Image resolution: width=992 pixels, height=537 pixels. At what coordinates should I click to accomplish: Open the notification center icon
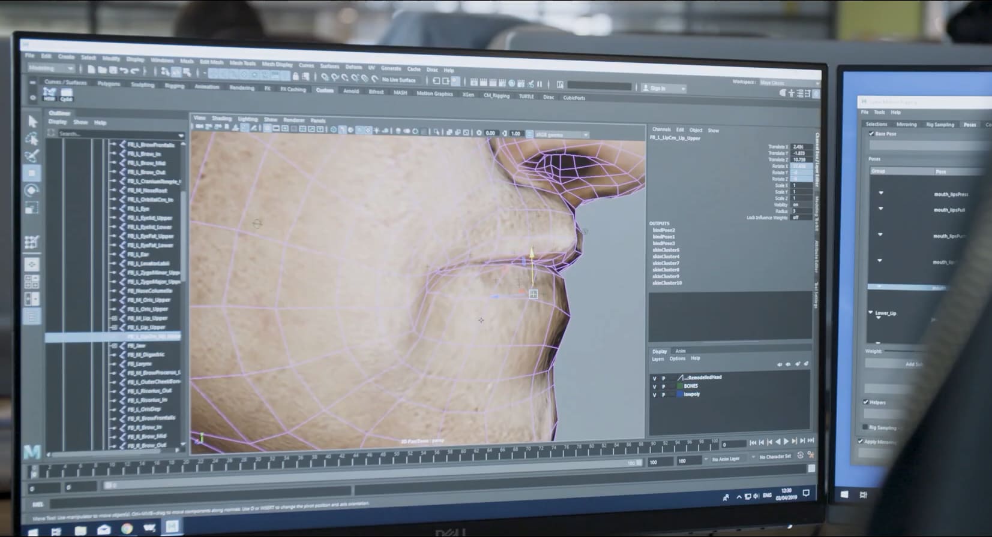point(806,493)
